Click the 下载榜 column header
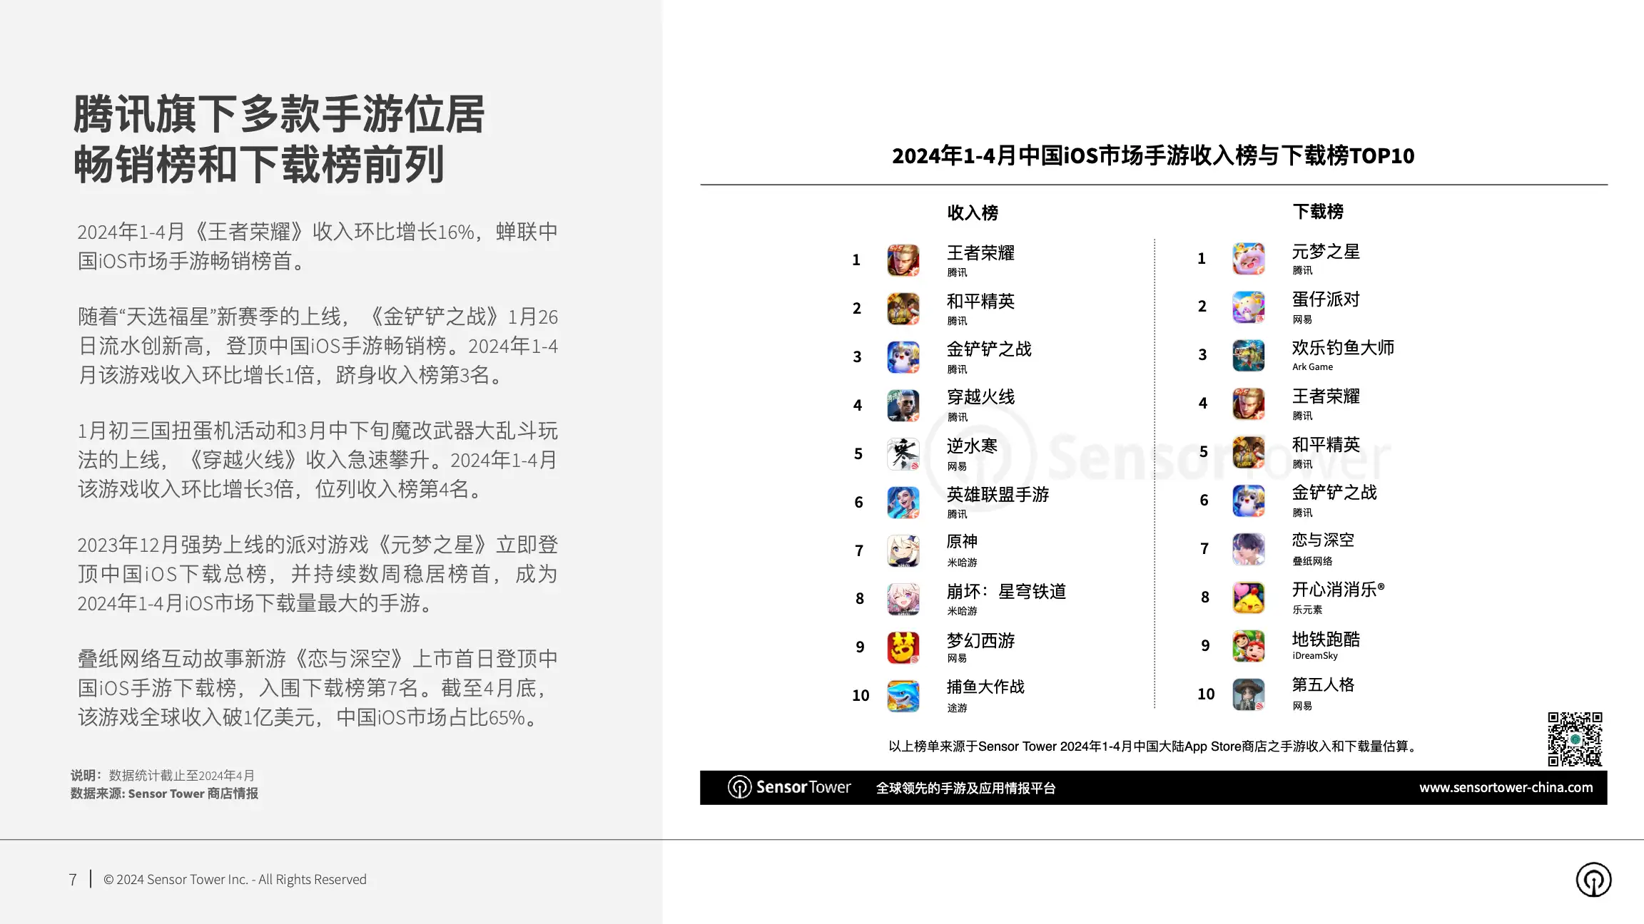 1318,211
